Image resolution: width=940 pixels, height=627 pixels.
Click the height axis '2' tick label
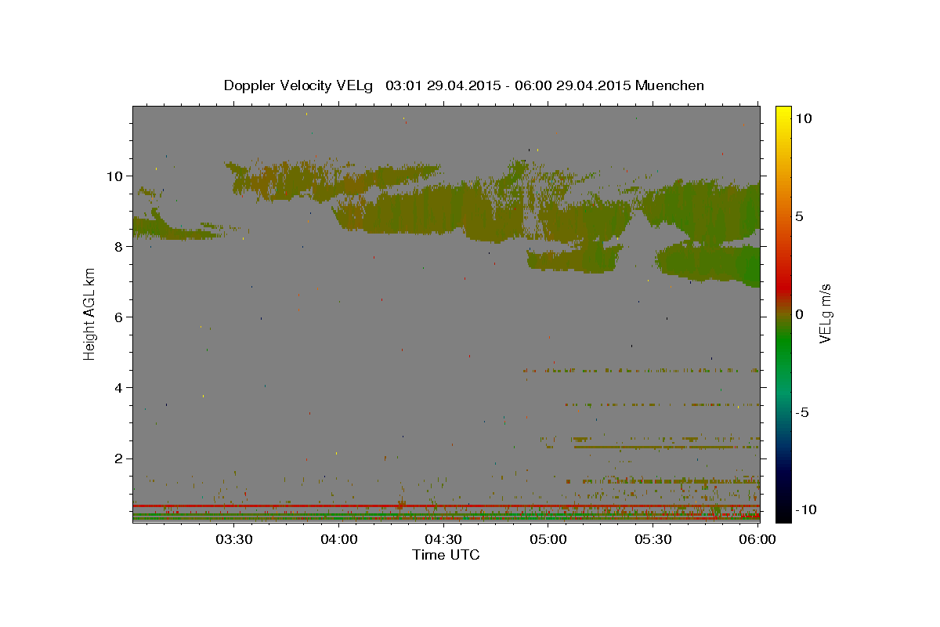tap(117, 458)
